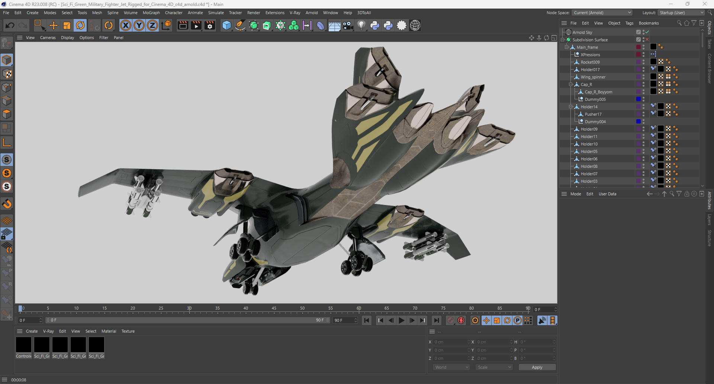Image resolution: width=714 pixels, height=384 pixels.
Task: Toggle X axis lock
Action: [126, 25]
